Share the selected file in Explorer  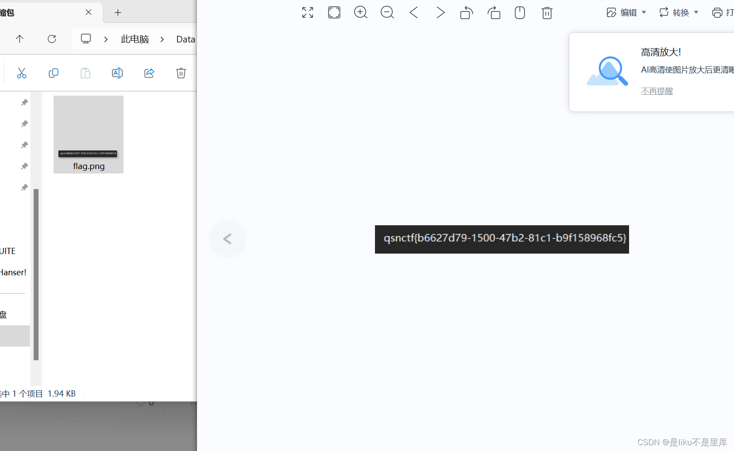coord(149,73)
